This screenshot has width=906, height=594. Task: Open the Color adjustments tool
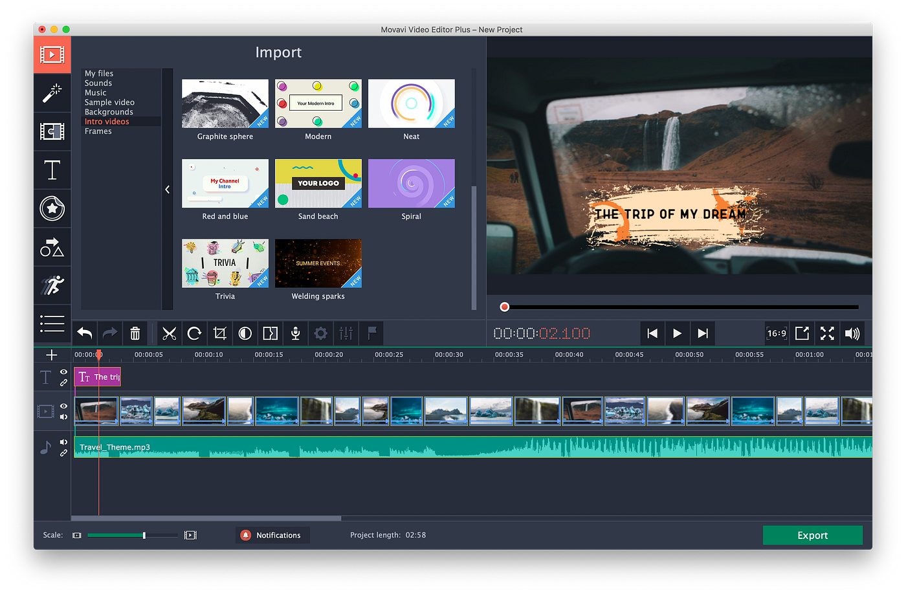click(x=245, y=333)
